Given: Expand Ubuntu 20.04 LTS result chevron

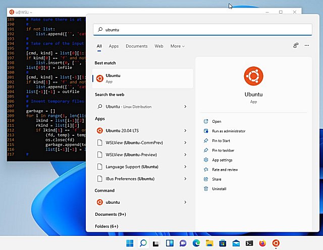Looking at the screenshot, I should 185,131.
